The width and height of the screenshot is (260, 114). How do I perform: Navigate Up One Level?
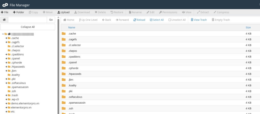coord(88,20)
